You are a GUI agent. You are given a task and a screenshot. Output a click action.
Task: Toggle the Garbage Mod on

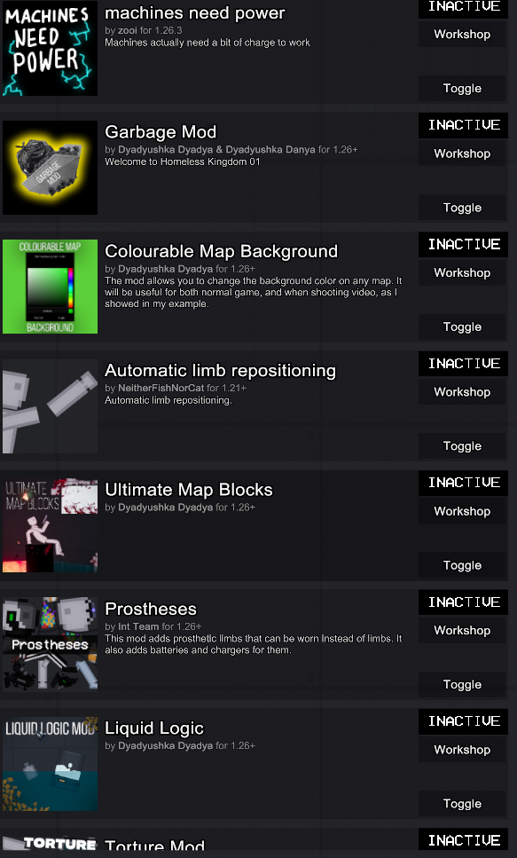point(461,207)
